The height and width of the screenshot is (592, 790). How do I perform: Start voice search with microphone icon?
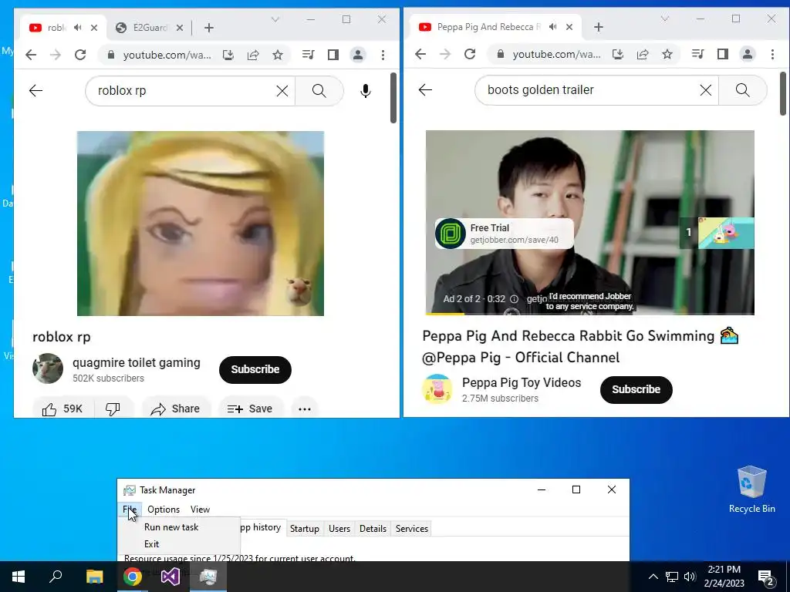[x=366, y=91]
